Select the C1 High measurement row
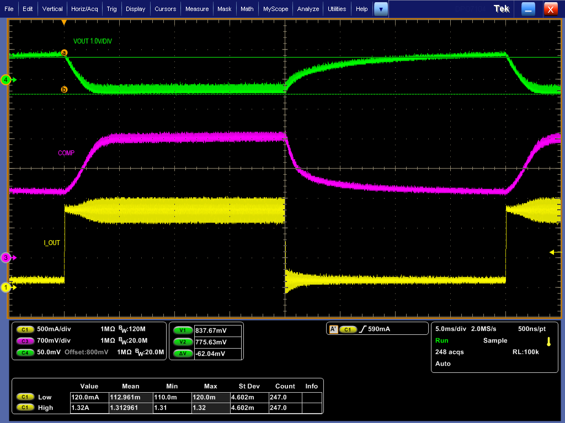Viewport: 565px width, 423px height. 46,408
